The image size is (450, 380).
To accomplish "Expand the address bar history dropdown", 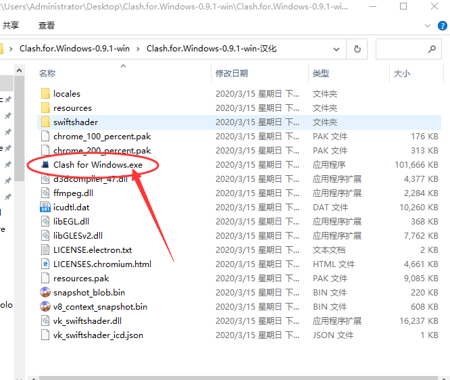I will point(336,49).
